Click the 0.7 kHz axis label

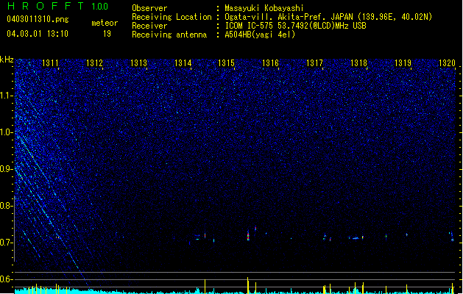click(7, 243)
